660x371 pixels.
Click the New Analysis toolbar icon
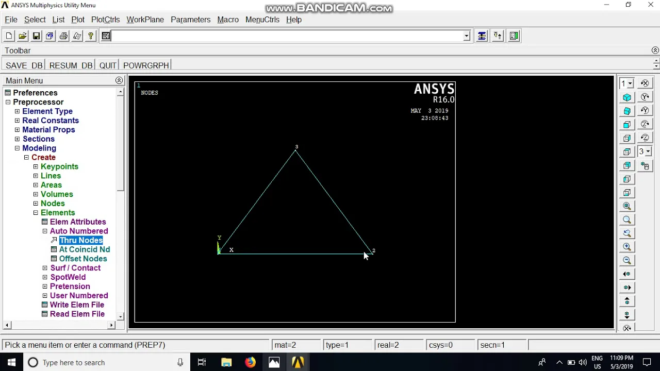coord(9,36)
